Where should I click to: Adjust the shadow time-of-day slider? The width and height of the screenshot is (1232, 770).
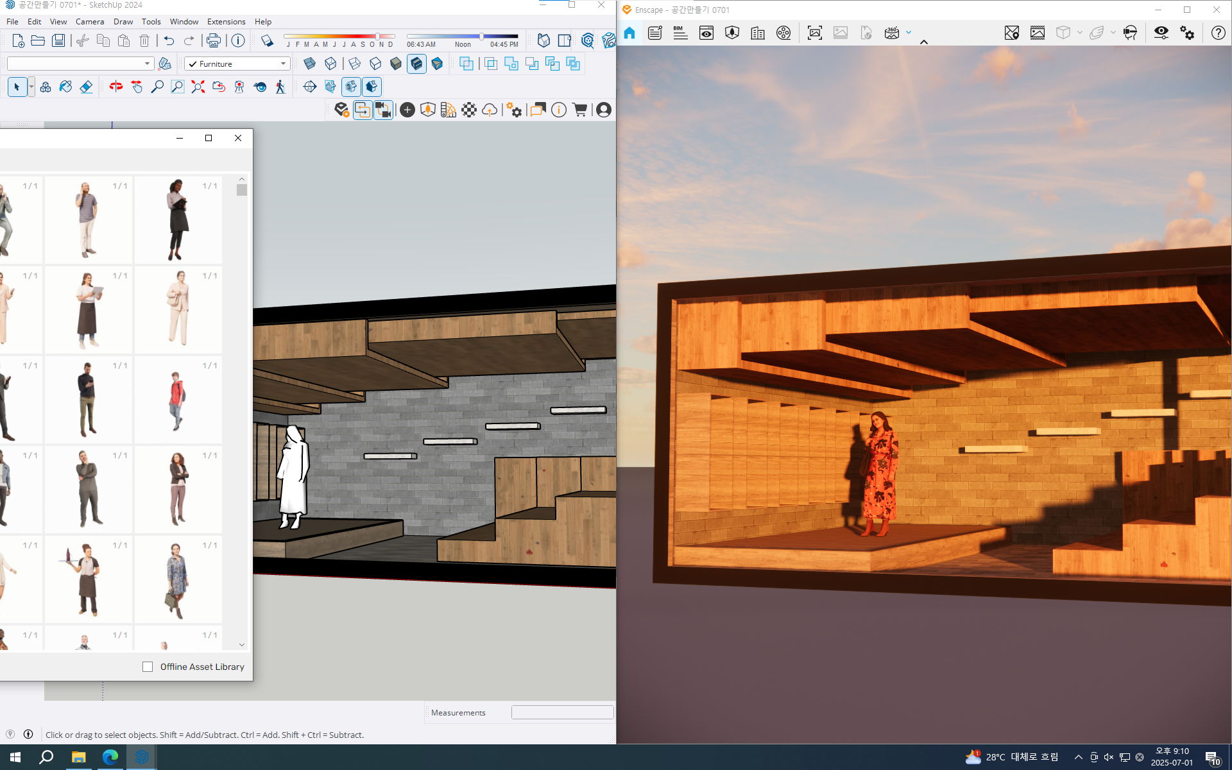tap(481, 37)
